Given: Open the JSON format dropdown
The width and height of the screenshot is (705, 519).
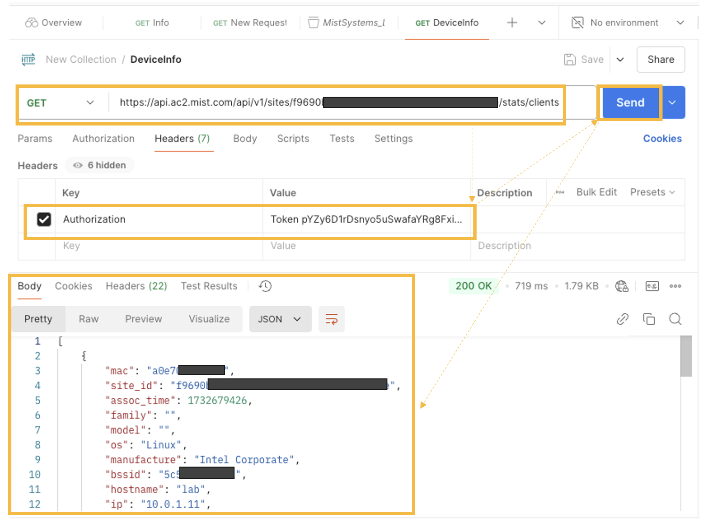Looking at the screenshot, I should tap(280, 319).
